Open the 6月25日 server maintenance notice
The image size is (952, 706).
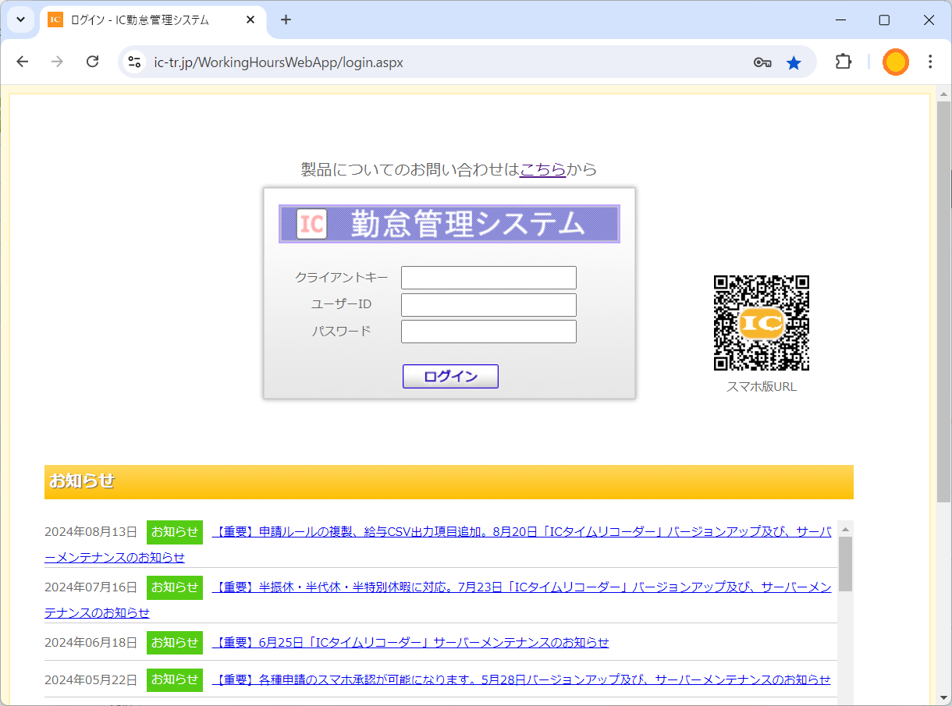410,643
